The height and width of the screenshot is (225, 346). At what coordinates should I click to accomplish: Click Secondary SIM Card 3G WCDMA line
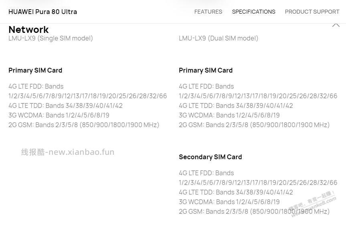click(229, 202)
